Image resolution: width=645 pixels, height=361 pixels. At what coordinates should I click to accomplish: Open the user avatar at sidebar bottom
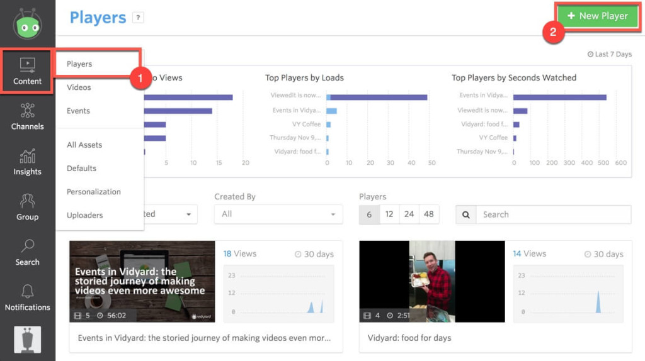(x=27, y=339)
